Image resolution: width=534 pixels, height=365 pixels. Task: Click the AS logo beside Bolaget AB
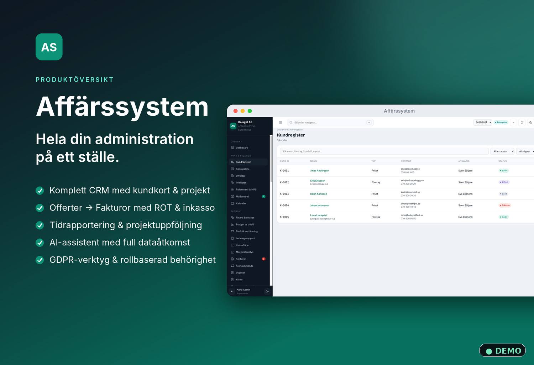tap(233, 126)
